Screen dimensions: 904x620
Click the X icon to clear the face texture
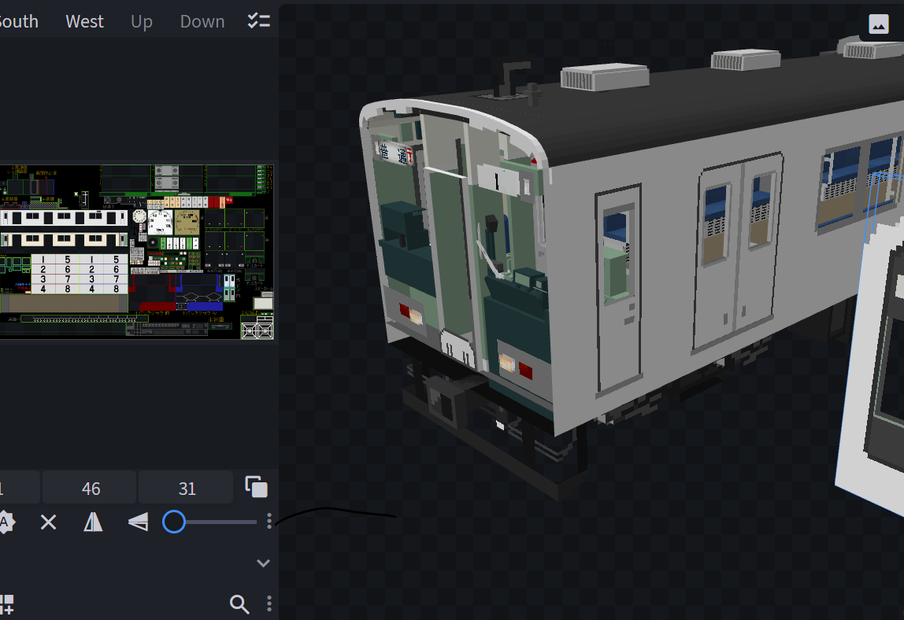[x=48, y=522]
